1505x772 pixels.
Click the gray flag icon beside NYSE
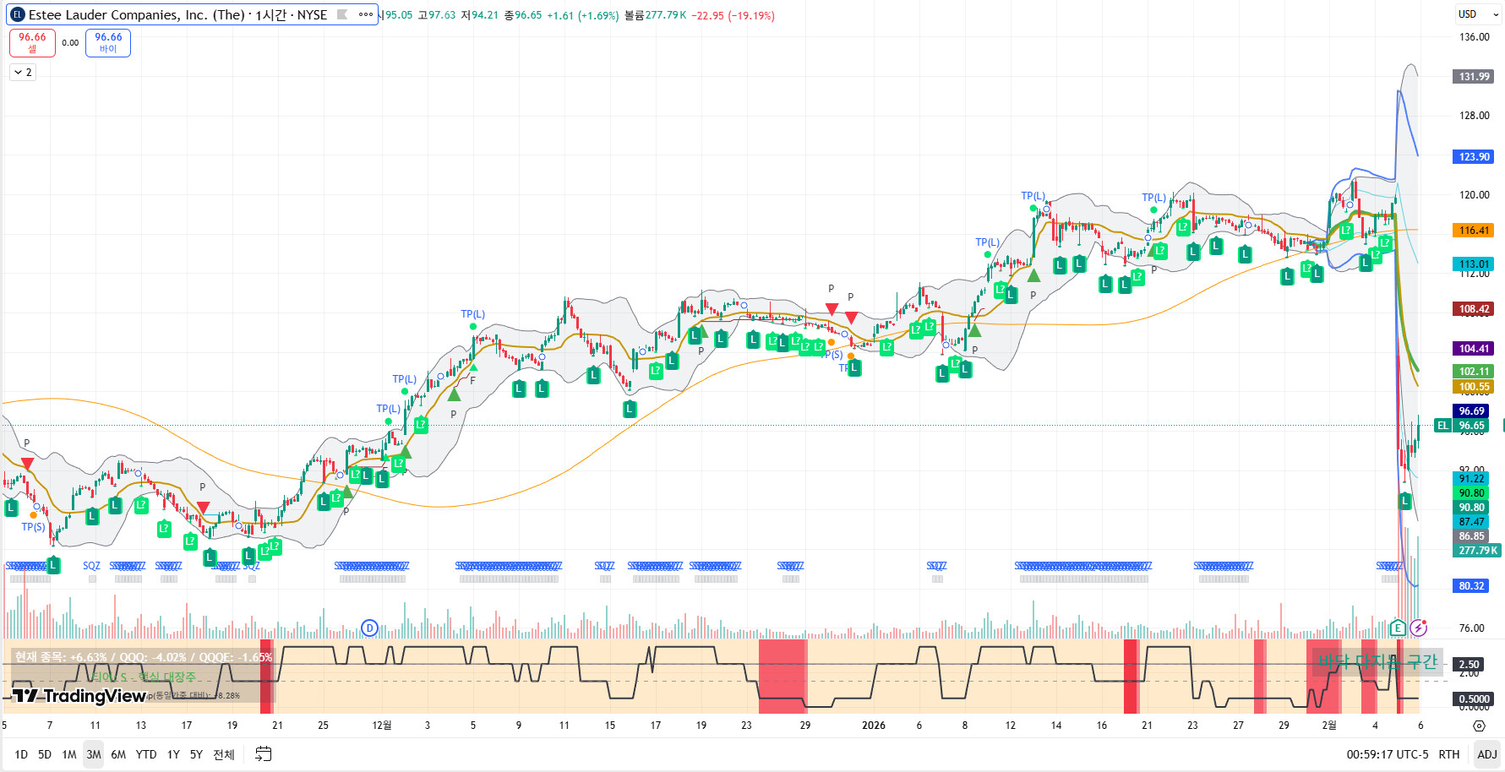click(342, 14)
